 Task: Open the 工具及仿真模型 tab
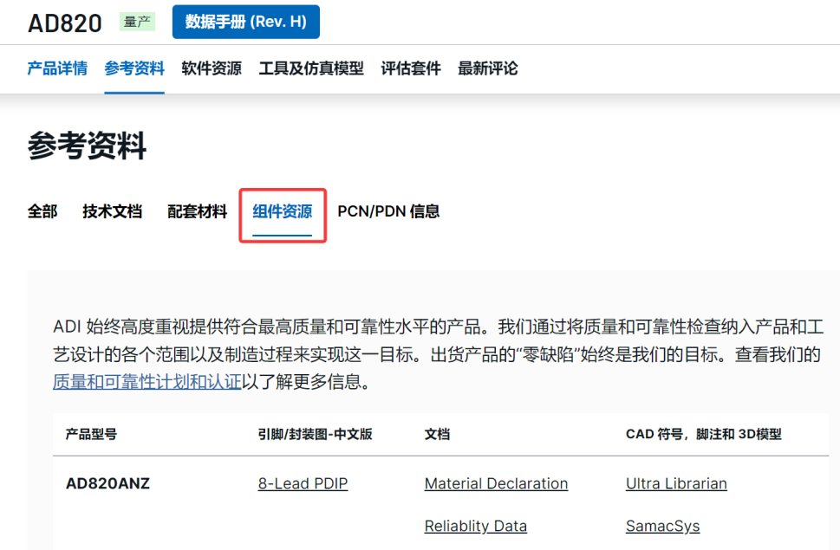(x=311, y=68)
